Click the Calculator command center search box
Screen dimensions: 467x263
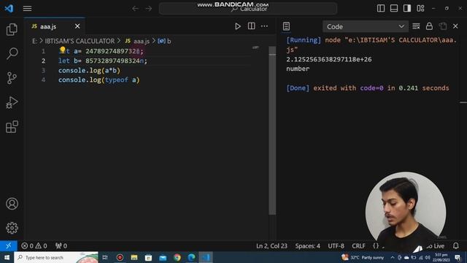[x=248, y=9]
